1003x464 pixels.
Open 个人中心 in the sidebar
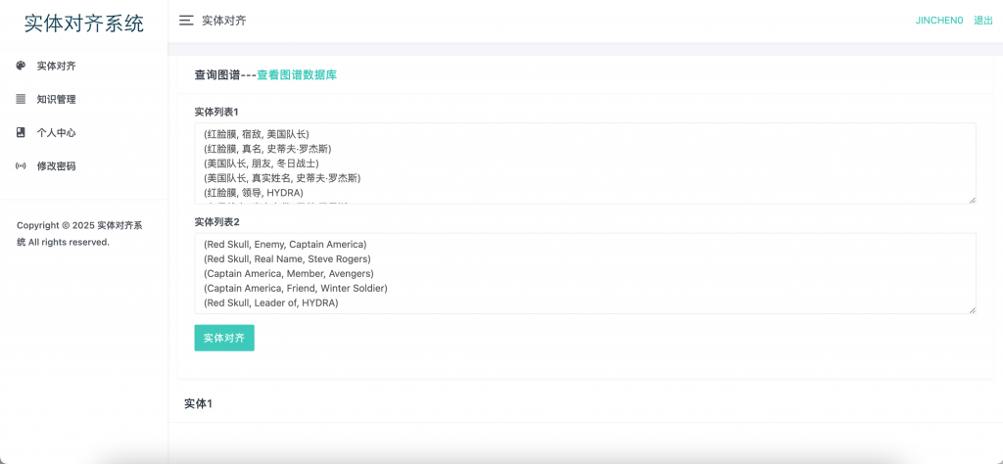56,132
